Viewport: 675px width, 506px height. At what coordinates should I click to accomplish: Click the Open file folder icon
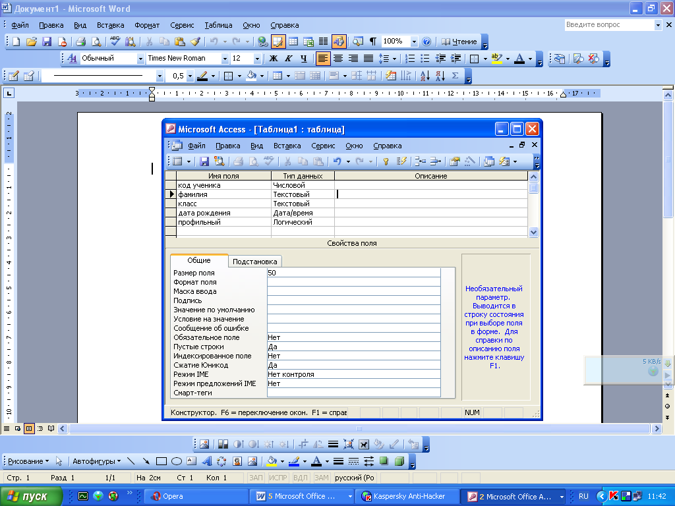click(32, 42)
